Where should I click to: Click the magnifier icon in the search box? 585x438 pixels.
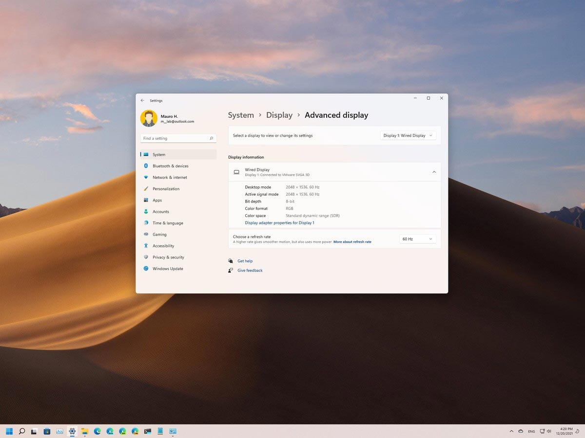click(x=211, y=139)
